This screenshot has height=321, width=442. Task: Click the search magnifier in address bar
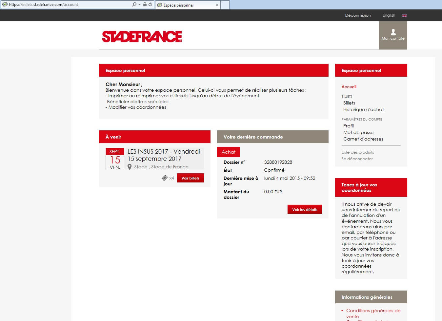tap(134, 5)
